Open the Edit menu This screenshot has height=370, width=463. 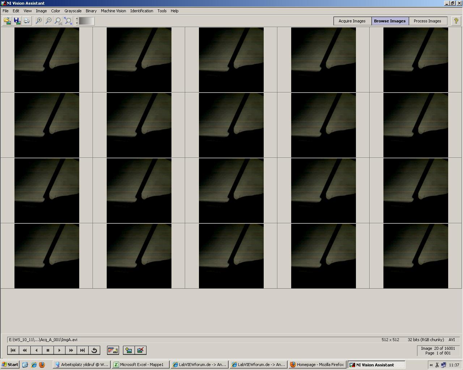click(x=16, y=11)
